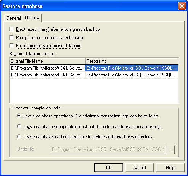Select Leave database operational radio option

pyautogui.click(x=19, y=116)
